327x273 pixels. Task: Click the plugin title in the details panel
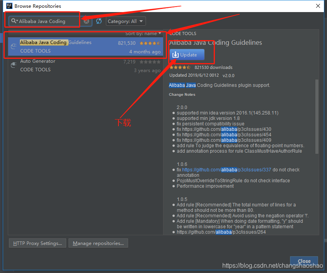point(216,42)
